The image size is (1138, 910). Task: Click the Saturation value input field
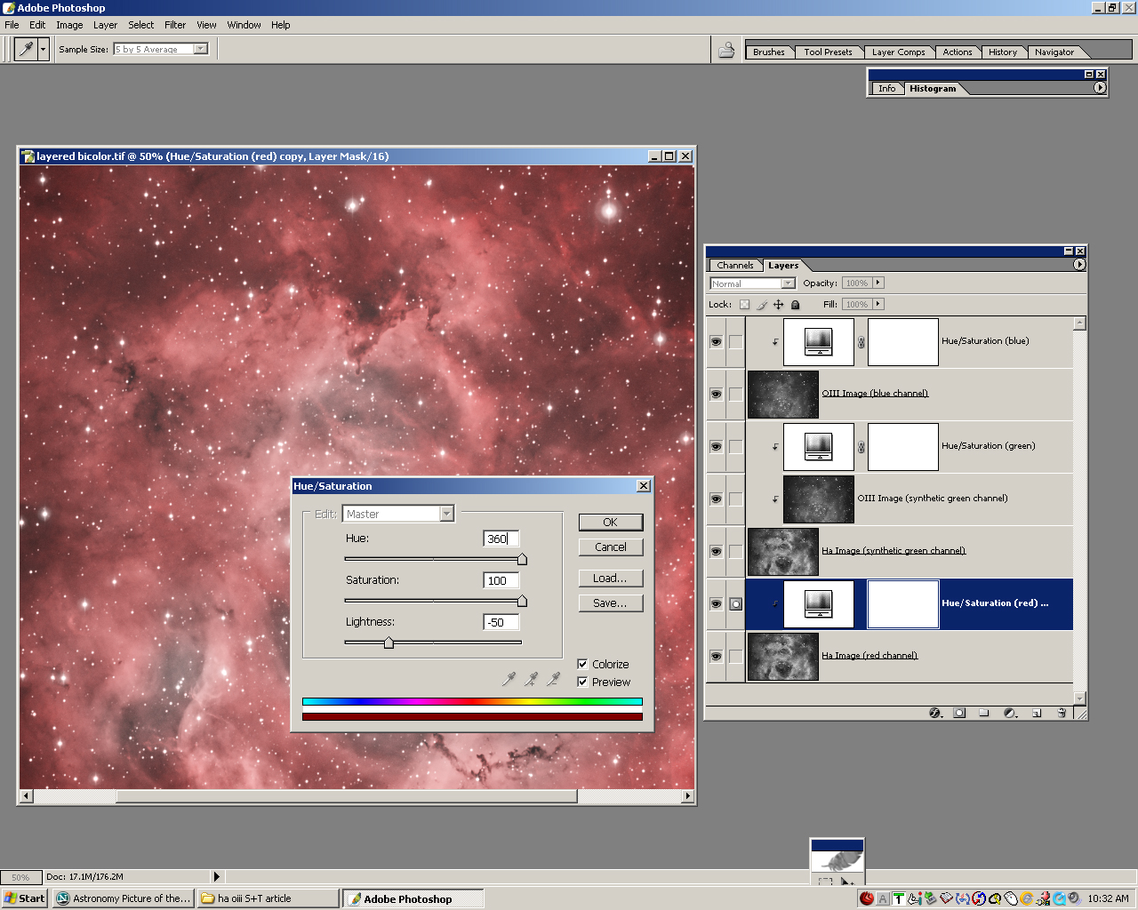pos(501,580)
